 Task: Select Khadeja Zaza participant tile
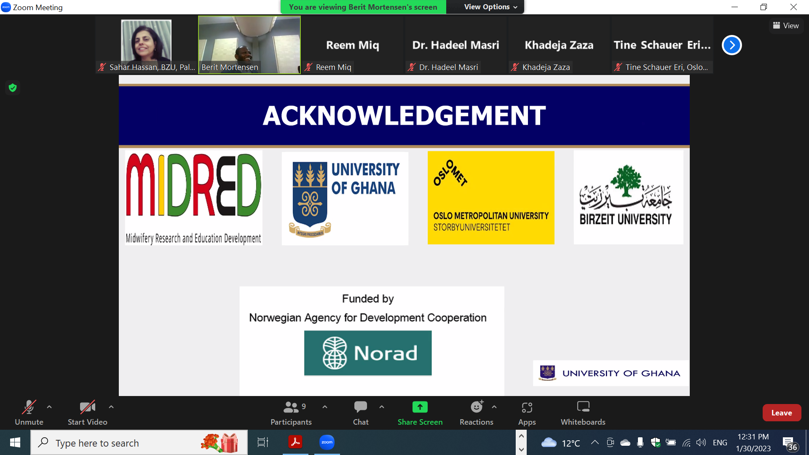pyautogui.click(x=559, y=45)
